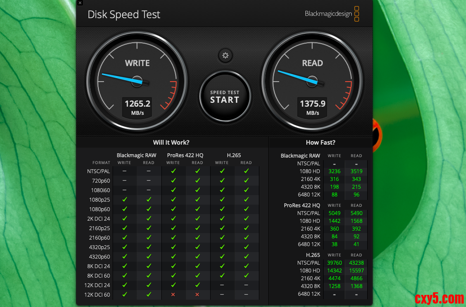Viewport: 466px width, 307px height.
Task: Click H.265 write dash in 12K DCI 24 row
Action: point(222,285)
